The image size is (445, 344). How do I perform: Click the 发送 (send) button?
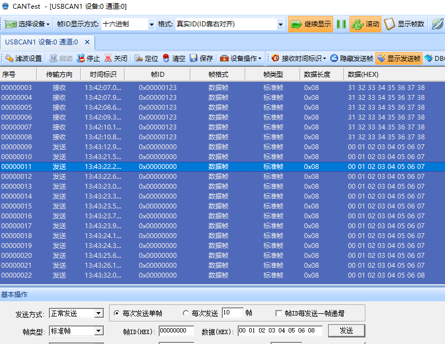click(x=346, y=331)
